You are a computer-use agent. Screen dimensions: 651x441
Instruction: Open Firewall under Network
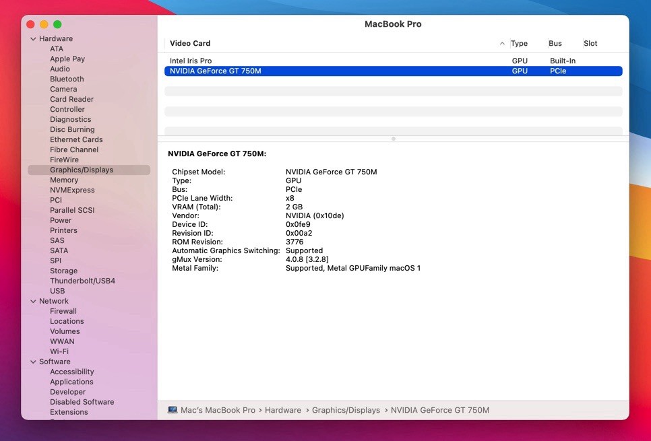(x=63, y=311)
